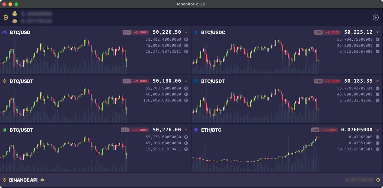Viewport: 383px width, 188px height.
Task: Click the -11.000% change badge
Action: [139, 130]
